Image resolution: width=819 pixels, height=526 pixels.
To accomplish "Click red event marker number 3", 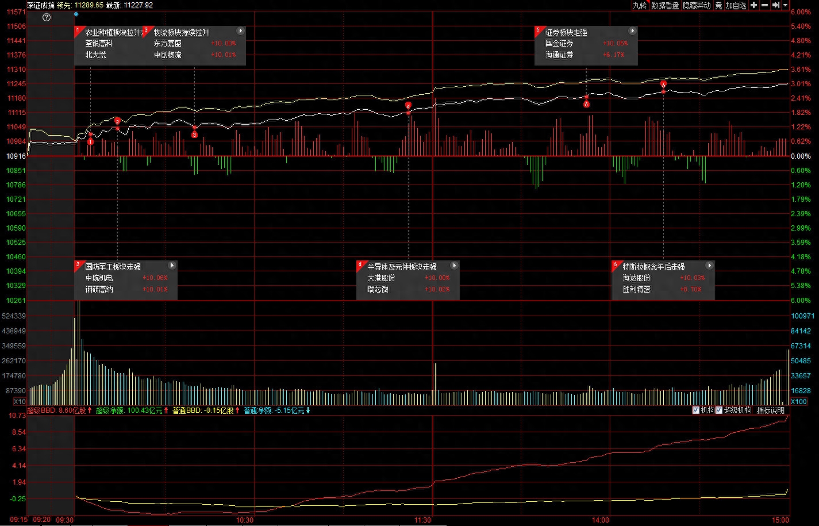I will [x=194, y=135].
